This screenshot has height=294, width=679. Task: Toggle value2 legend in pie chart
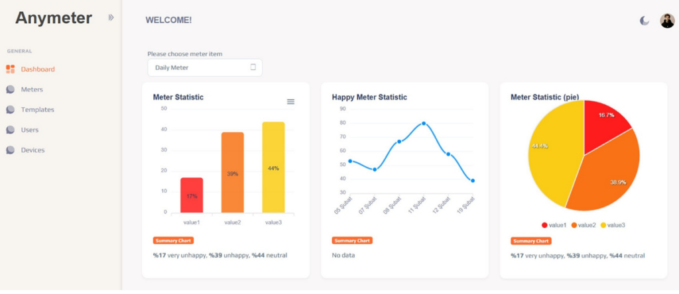click(x=584, y=225)
